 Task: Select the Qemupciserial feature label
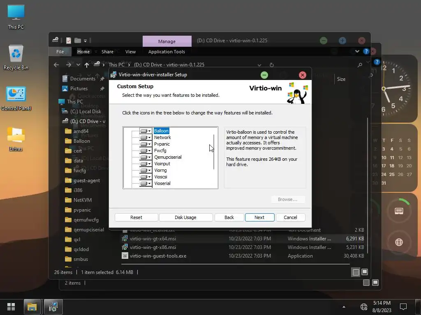pos(168,157)
